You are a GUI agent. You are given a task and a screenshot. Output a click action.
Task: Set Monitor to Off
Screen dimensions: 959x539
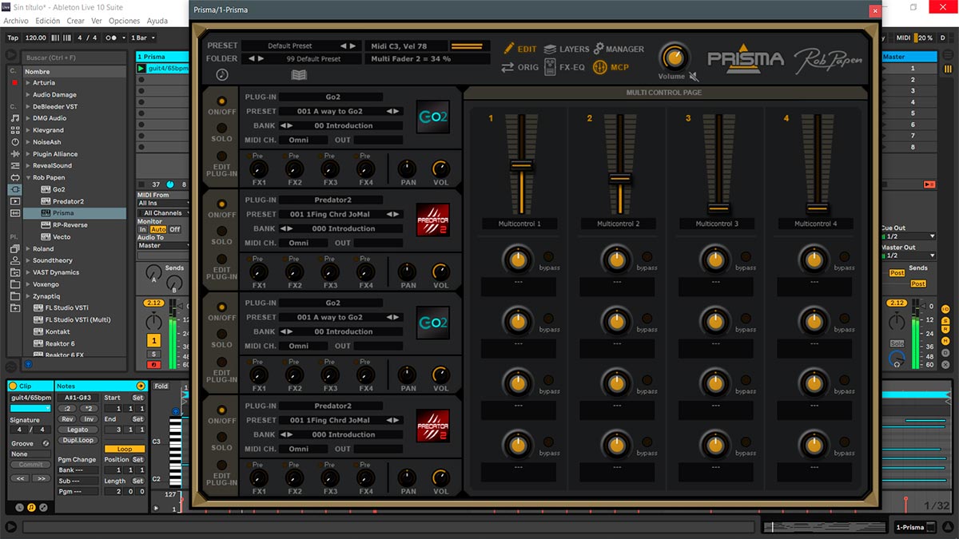[174, 229]
